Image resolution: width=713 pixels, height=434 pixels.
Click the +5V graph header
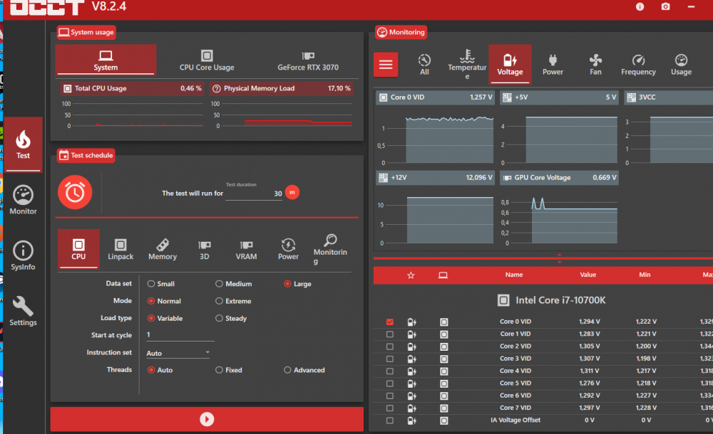coord(559,97)
